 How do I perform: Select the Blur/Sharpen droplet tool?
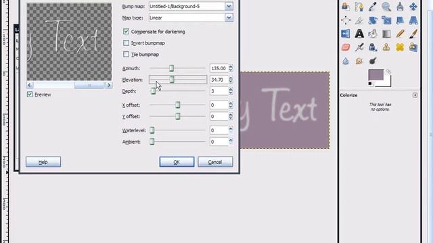click(x=346, y=61)
